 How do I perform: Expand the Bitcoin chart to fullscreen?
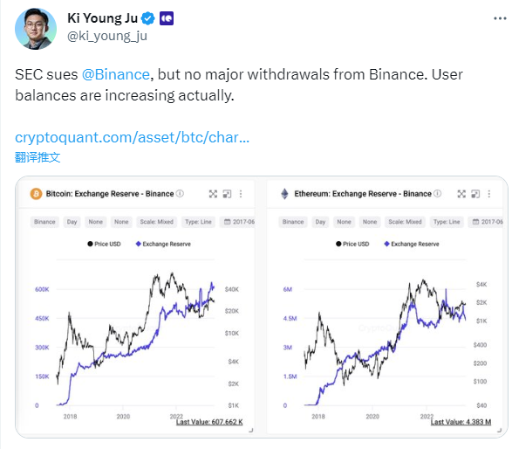(x=213, y=194)
